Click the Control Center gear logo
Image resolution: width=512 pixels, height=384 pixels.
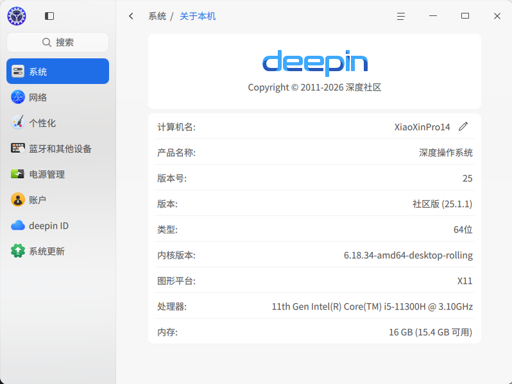17,16
